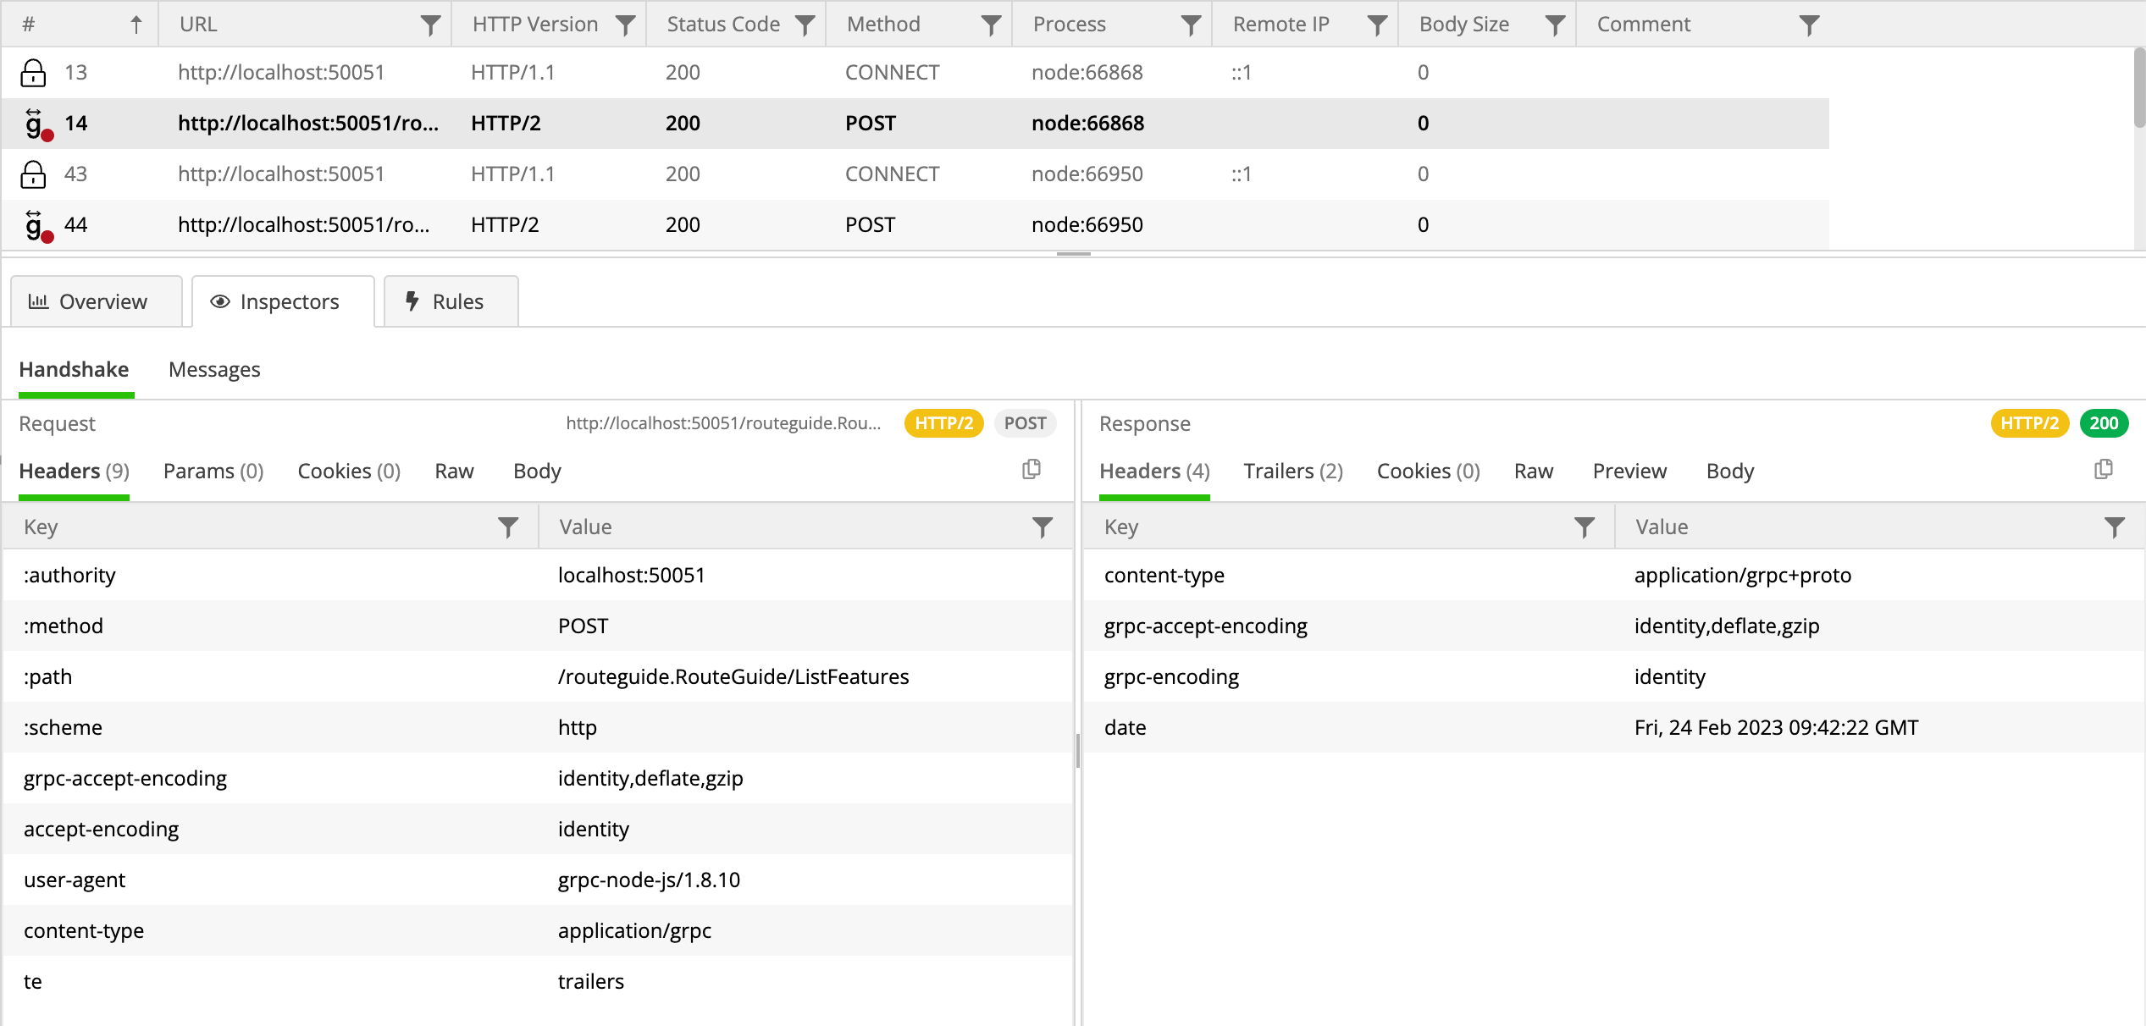Click the gRPC icon on request row 44
The image size is (2146, 1026).
point(37,224)
